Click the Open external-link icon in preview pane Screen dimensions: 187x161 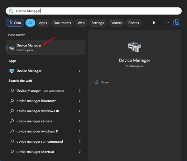pyautogui.click(x=96, y=82)
